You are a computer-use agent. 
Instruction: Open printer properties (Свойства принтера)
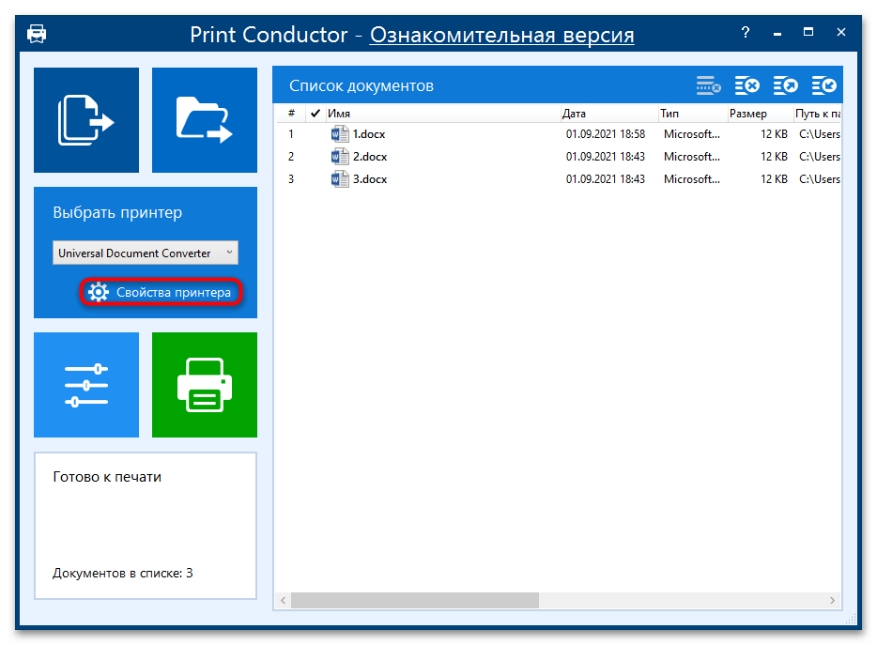coord(162,292)
